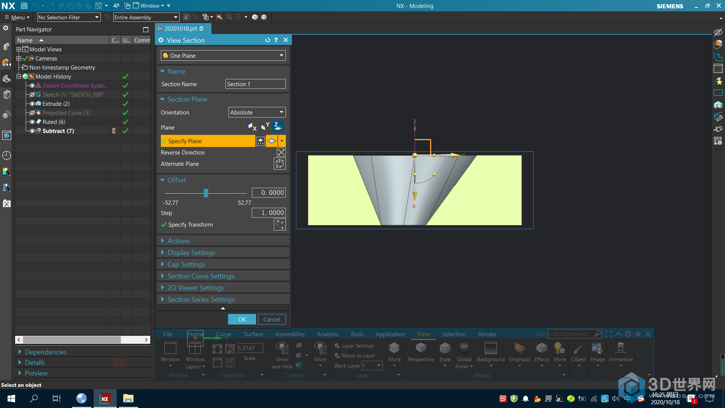Maximize the Part Navigator panel
Screen dimensions: 725x408
(x=146, y=29)
